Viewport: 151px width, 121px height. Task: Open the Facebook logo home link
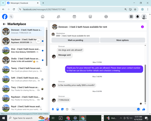coord(5,17)
